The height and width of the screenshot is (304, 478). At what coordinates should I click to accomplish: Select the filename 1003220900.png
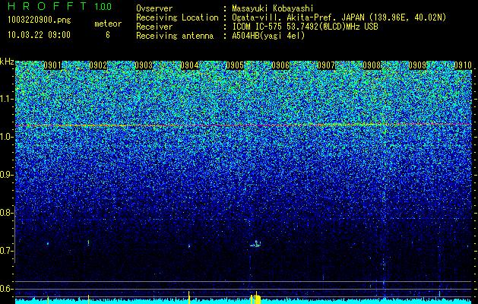[x=40, y=20]
